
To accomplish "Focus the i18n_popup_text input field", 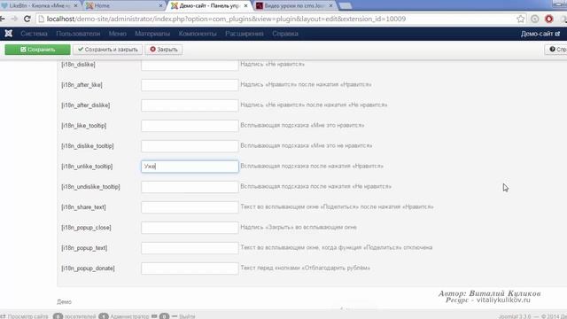I will point(190,248).
